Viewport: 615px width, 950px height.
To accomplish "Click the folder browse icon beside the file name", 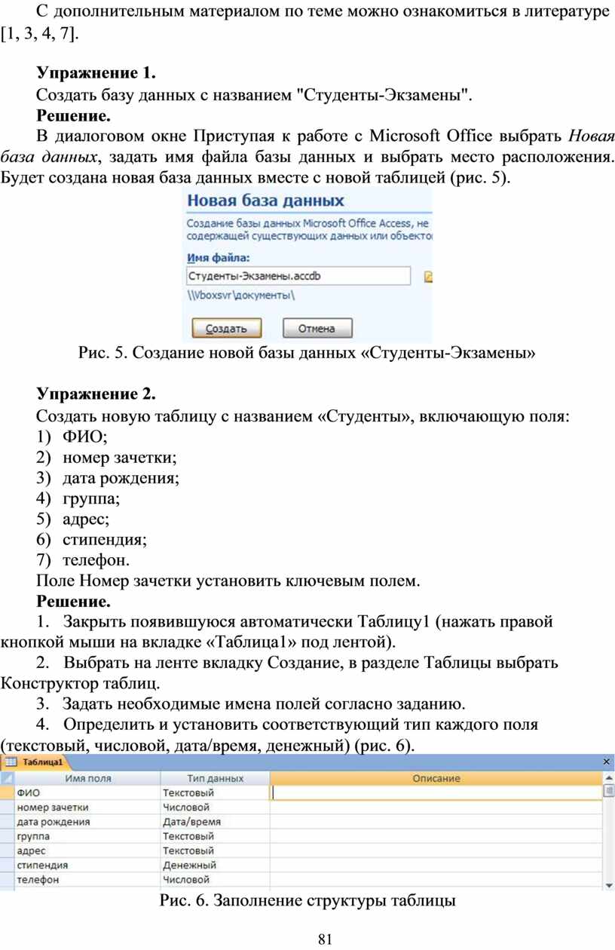I will tap(428, 277).
